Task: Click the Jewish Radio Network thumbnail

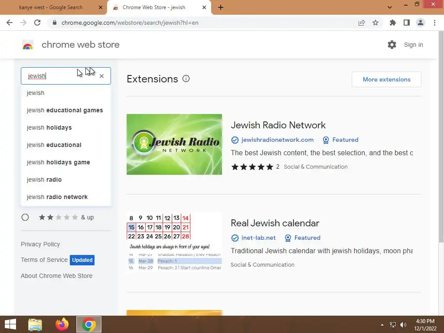Action: 174,144
